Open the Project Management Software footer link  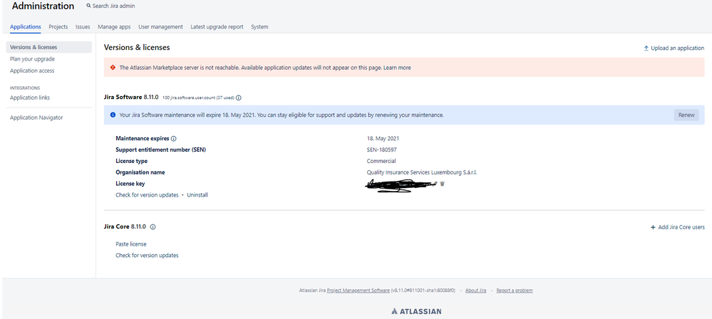tap(358, 291)
